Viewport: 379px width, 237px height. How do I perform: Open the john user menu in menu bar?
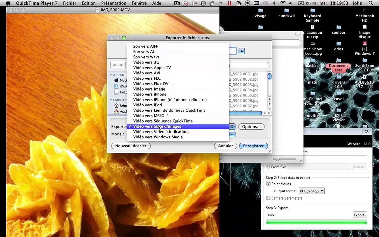(357, 3)
